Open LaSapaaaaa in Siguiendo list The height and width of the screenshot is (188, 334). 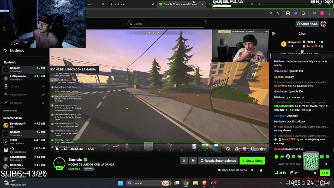click(24, 78)
